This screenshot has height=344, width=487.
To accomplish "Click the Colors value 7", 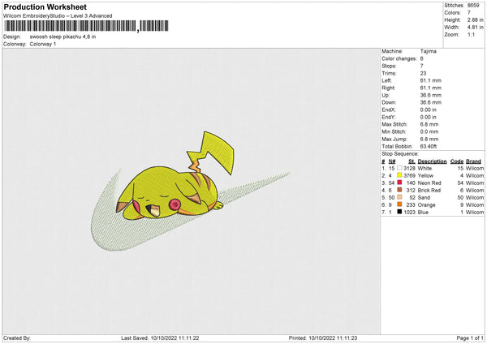I will tap(469, 13).
